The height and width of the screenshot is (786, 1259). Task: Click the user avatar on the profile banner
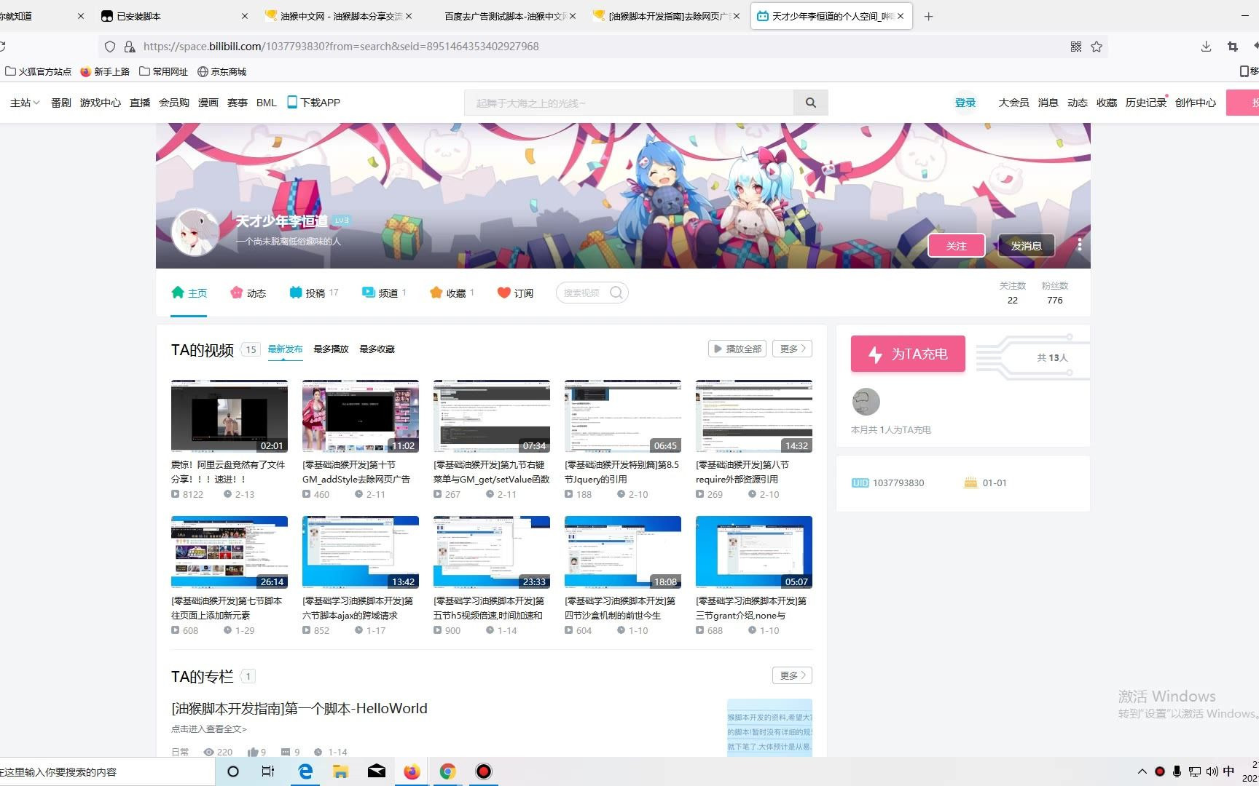click(195, 232)
